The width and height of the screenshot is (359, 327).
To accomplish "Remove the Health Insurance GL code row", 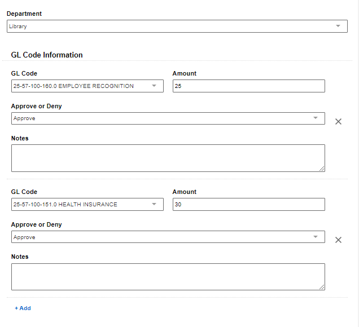I will pyautogui.click(x=338, y=240).
